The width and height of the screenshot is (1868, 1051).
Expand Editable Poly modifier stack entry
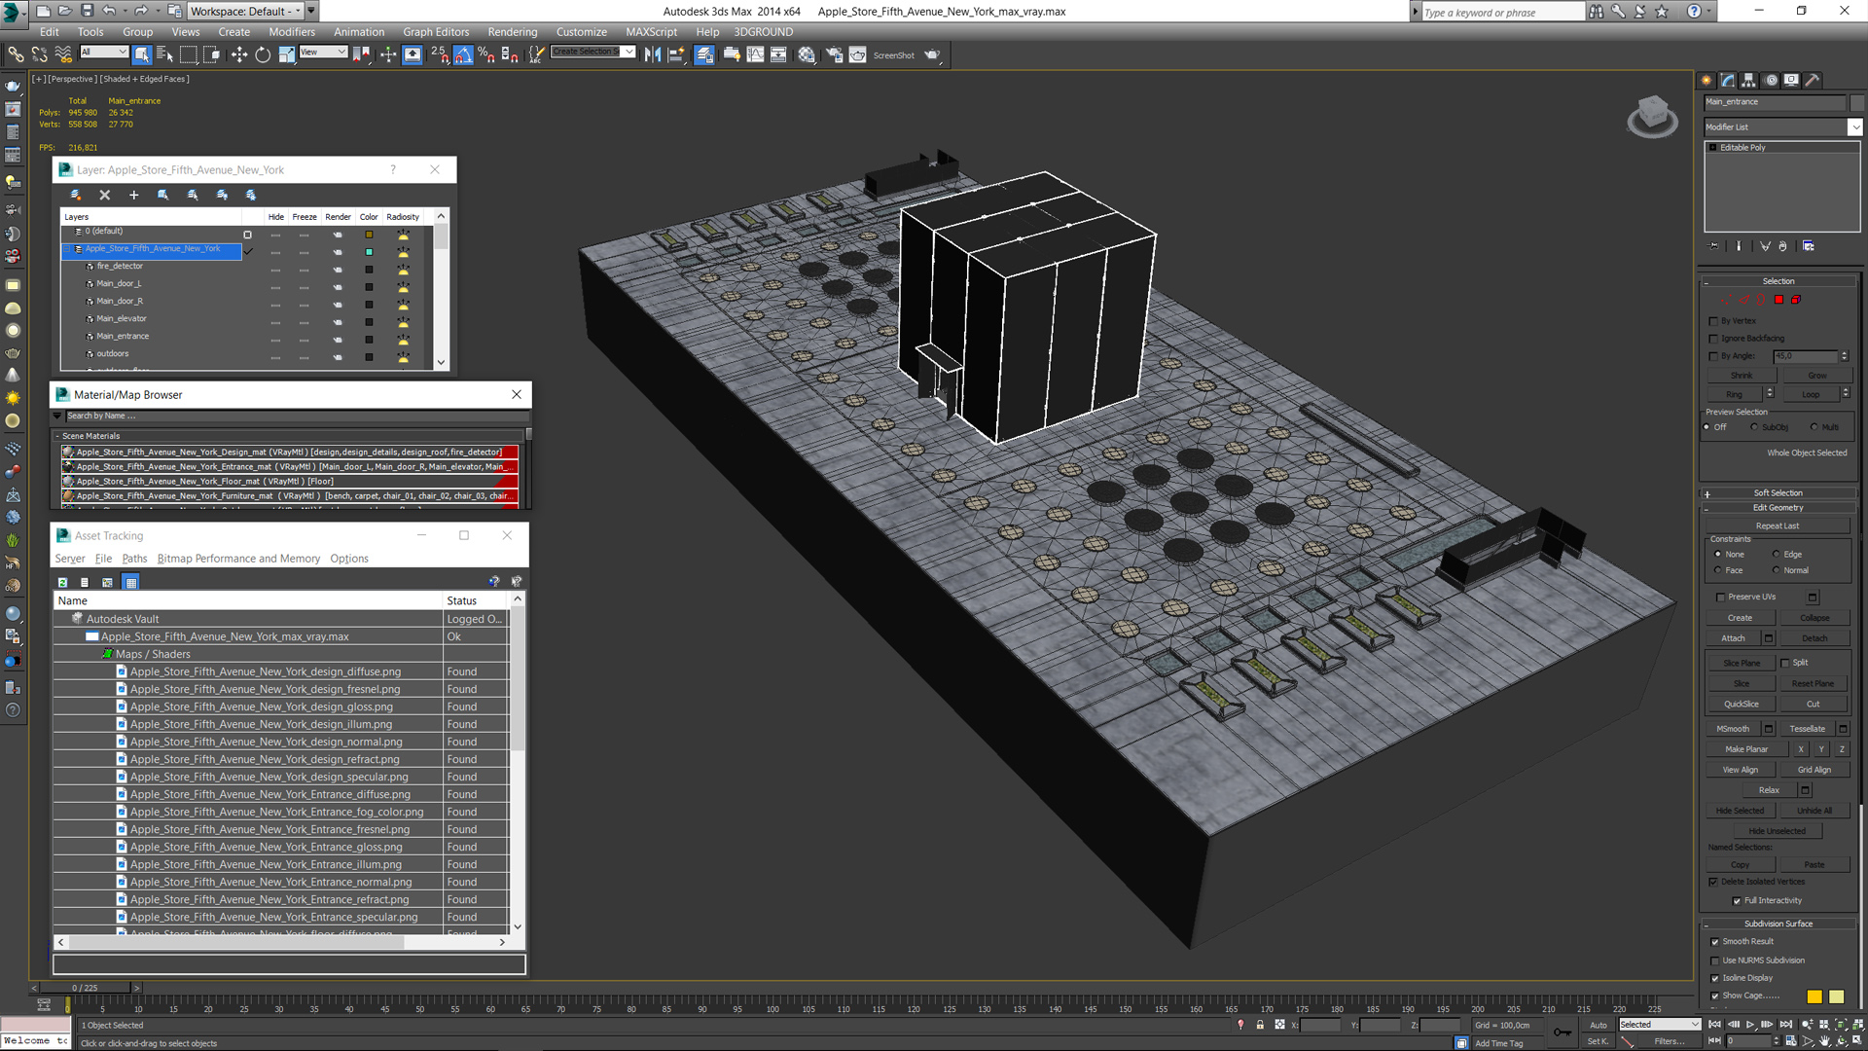pyautogui.click(x=1712, y=148)
